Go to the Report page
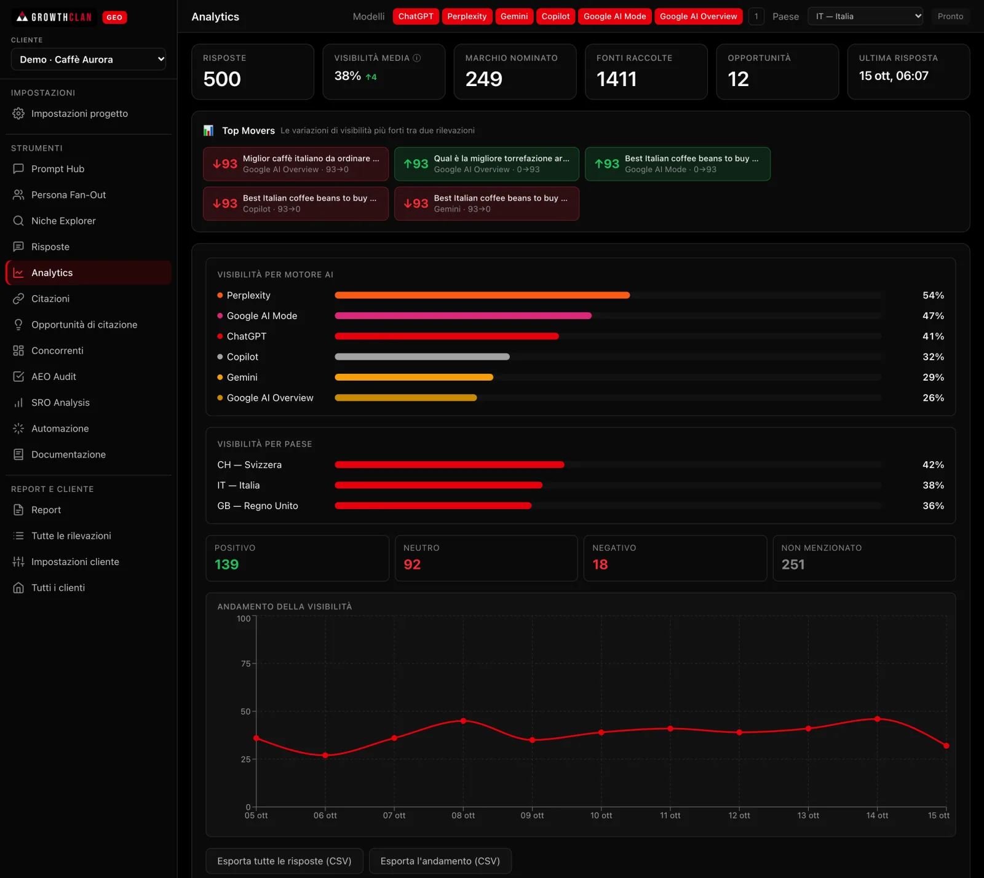 click(89, 510)
